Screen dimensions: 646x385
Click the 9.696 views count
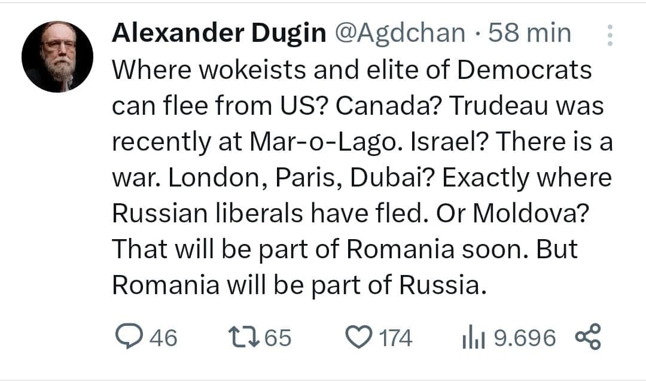point(525,338)
